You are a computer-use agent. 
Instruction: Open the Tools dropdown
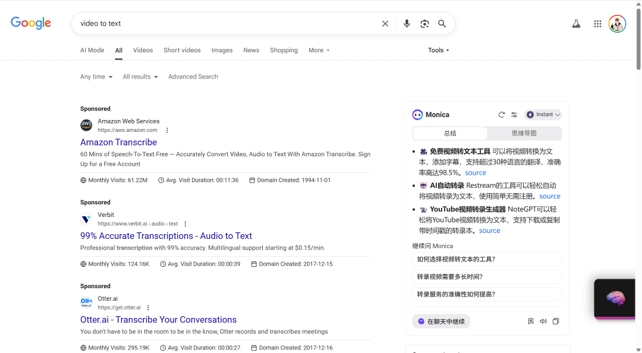439,50
